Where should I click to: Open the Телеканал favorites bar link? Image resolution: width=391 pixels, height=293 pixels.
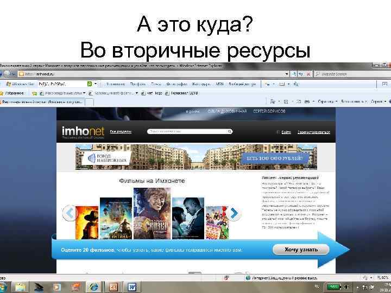pos(182,93)
